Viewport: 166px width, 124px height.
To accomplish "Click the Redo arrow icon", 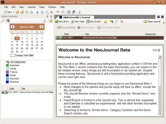I will 63,12.
